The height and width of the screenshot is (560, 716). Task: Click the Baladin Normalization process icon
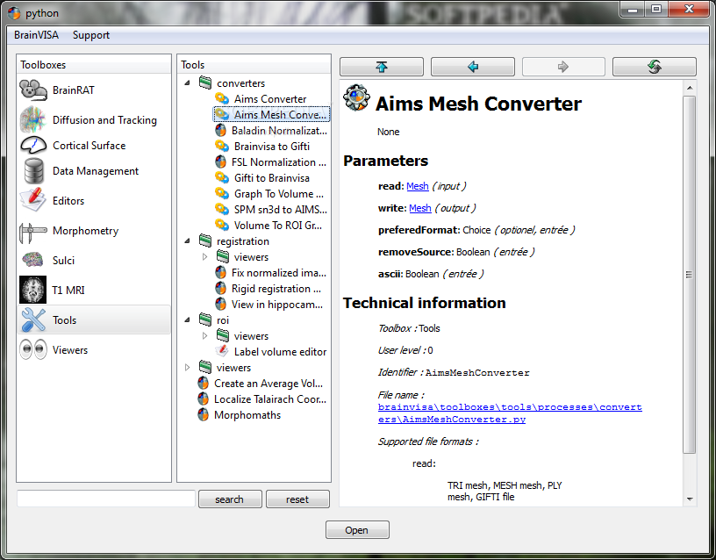coord(220,131)
